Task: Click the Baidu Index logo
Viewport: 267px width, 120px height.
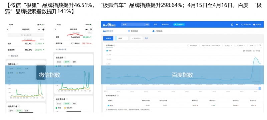Action: (109, 25)
